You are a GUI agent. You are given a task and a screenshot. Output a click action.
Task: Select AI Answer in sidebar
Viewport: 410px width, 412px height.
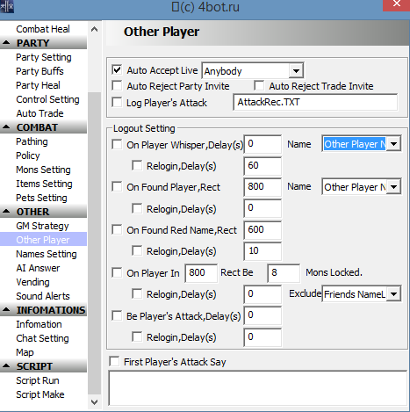pyautogui.click(x=38, y=268)
